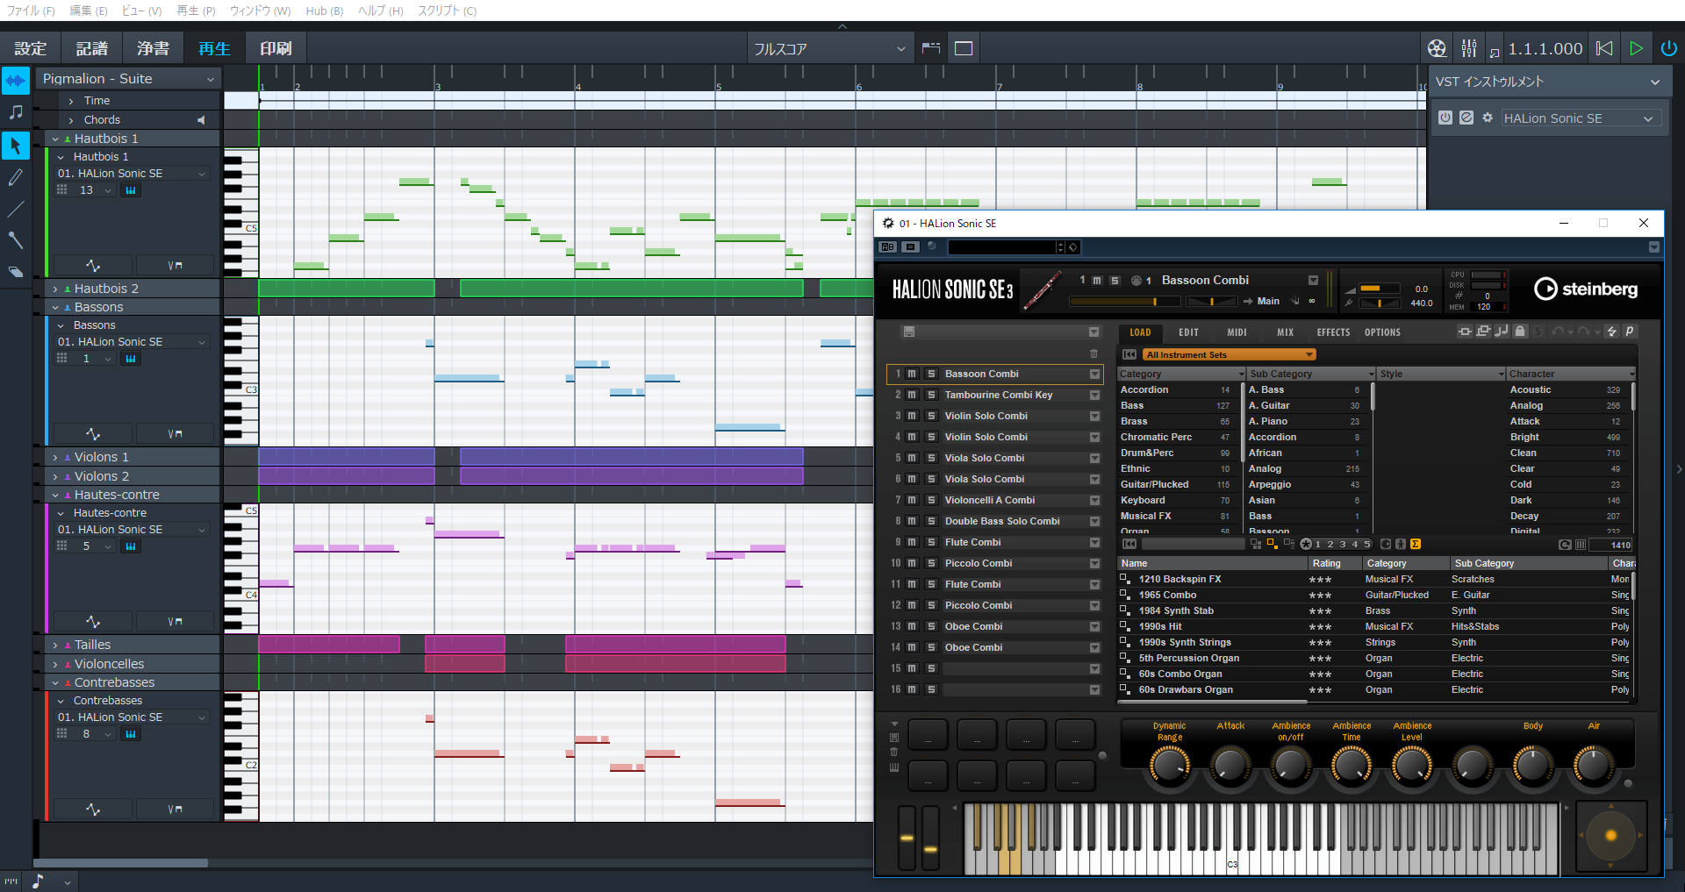Open the HALion Sonic SE editor 'e' button
This screenshot has width=1685, height=892.
[x=1466, y=118]
